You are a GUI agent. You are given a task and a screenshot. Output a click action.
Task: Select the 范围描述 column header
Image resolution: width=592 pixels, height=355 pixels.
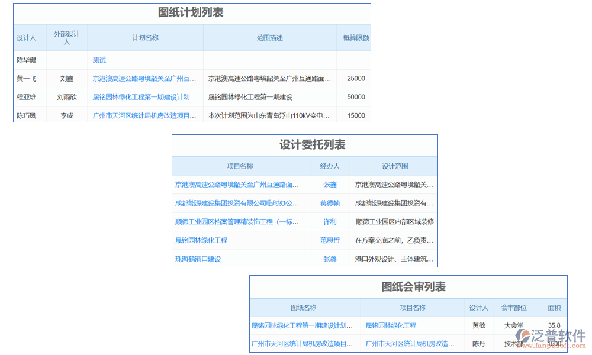click(x=269, y=38)
